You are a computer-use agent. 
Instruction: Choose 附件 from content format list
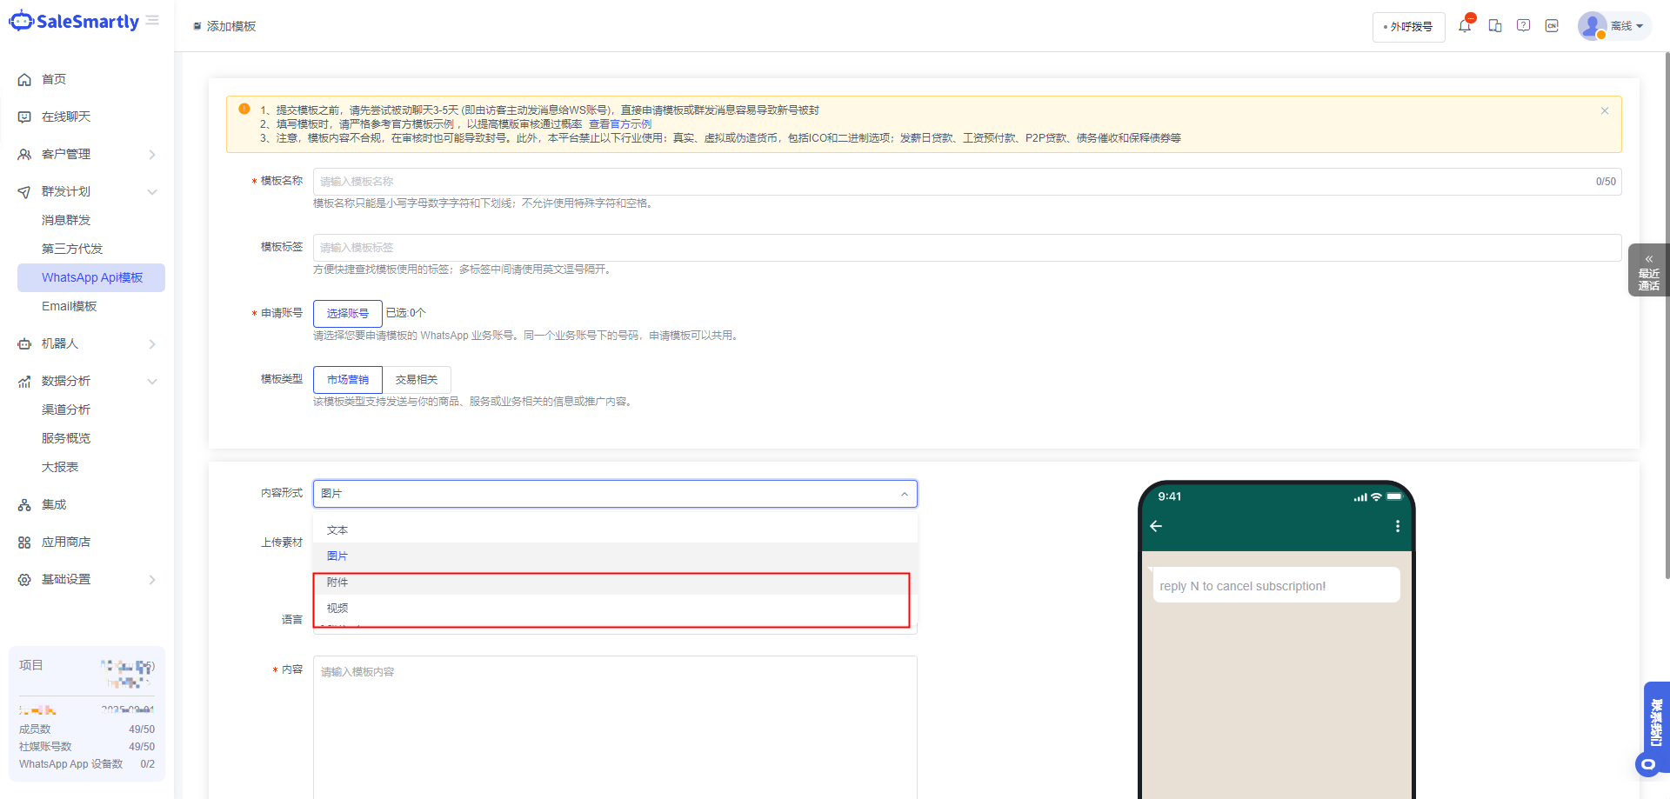pos(337,583)
